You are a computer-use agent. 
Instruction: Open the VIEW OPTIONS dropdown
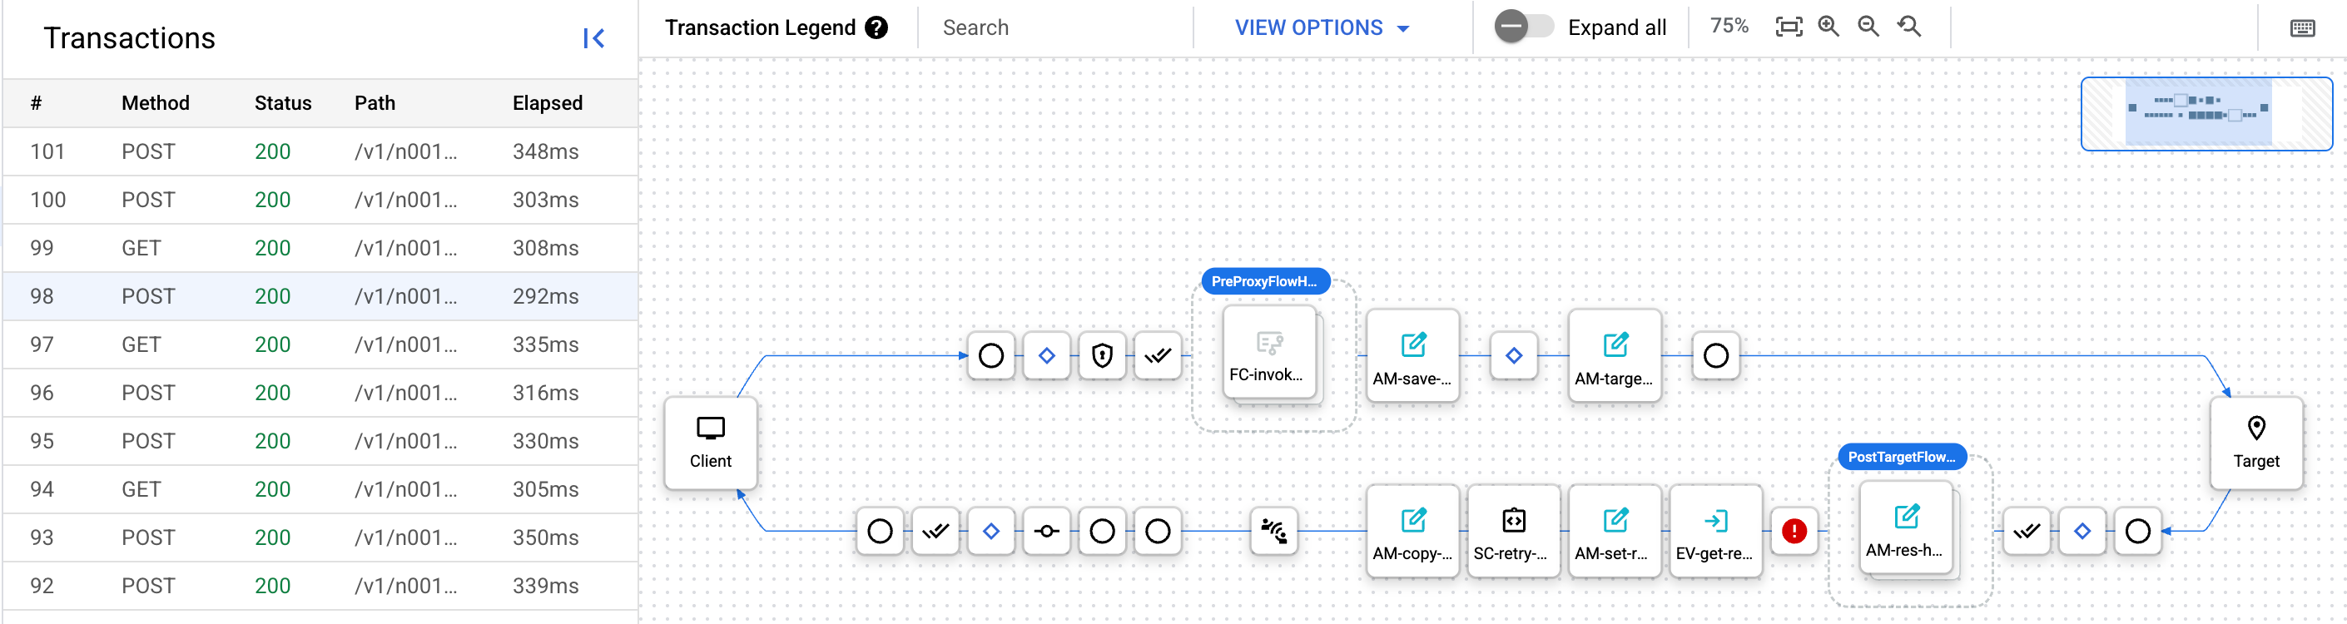1321,27
